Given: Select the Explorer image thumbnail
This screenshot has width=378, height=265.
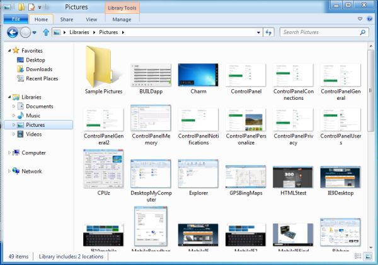Looking at the screenshot, I should point(198,174).
